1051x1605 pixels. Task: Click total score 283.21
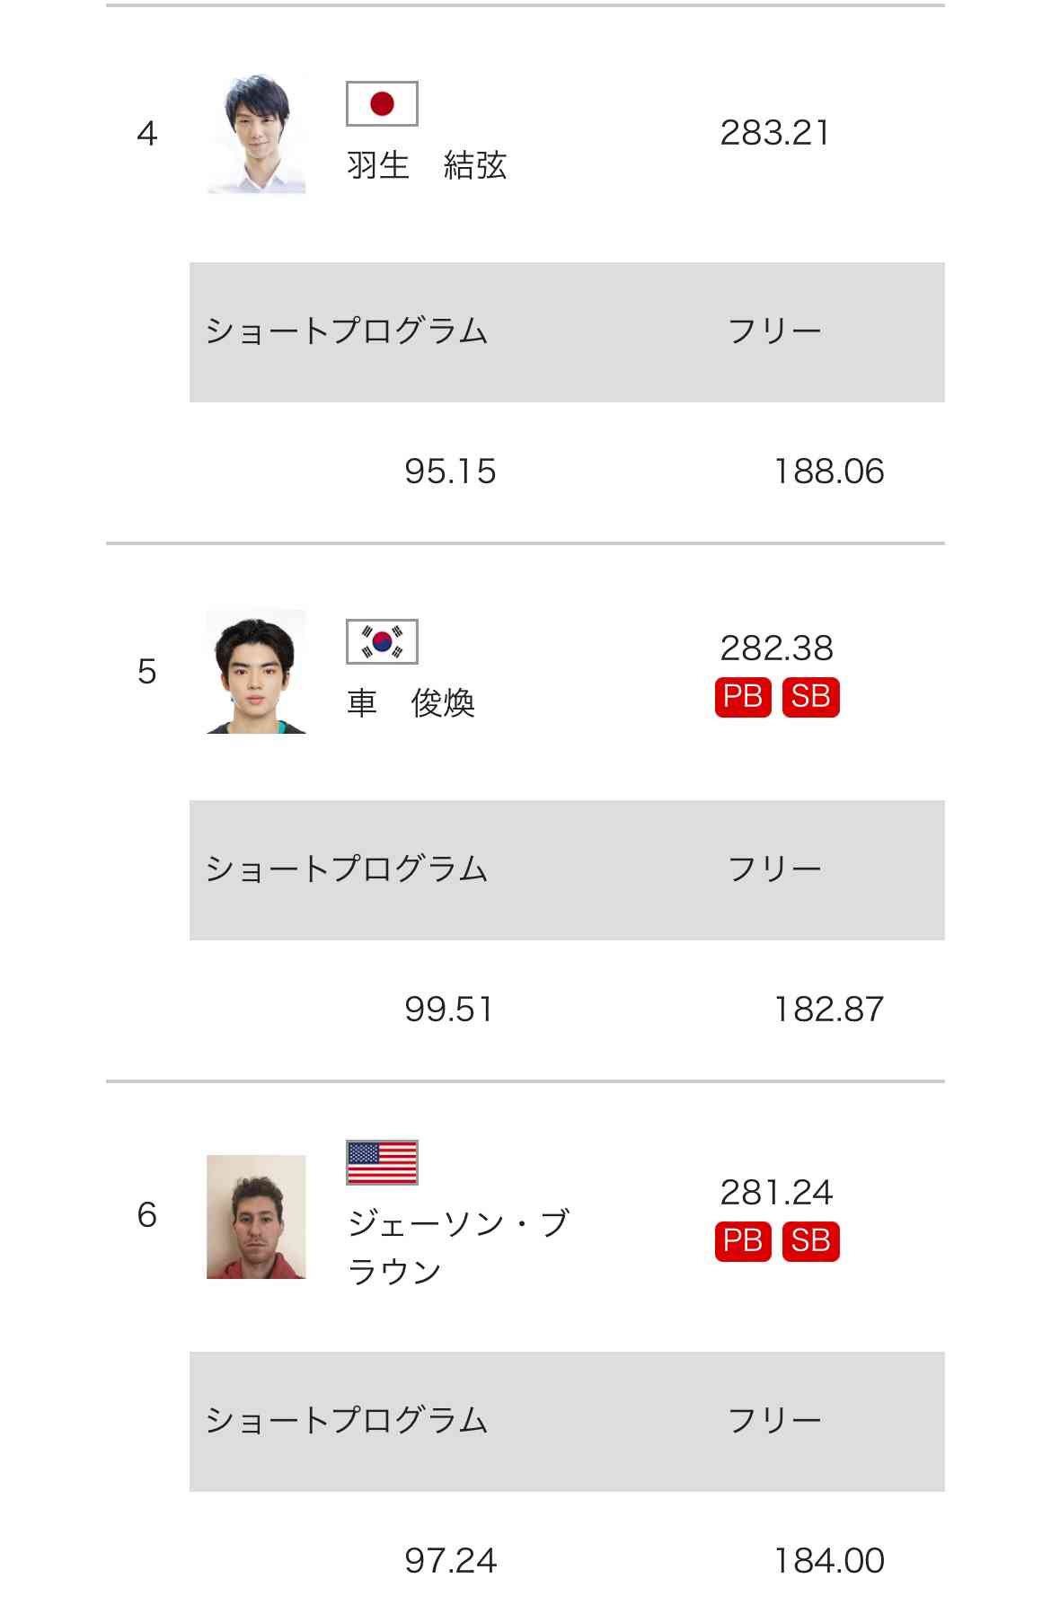coord(774,133)
